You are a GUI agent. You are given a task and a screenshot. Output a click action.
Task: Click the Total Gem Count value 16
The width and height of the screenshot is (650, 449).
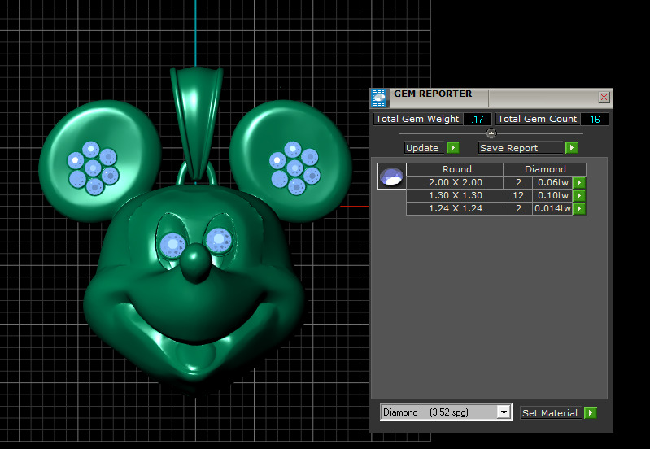coord(595,120)
